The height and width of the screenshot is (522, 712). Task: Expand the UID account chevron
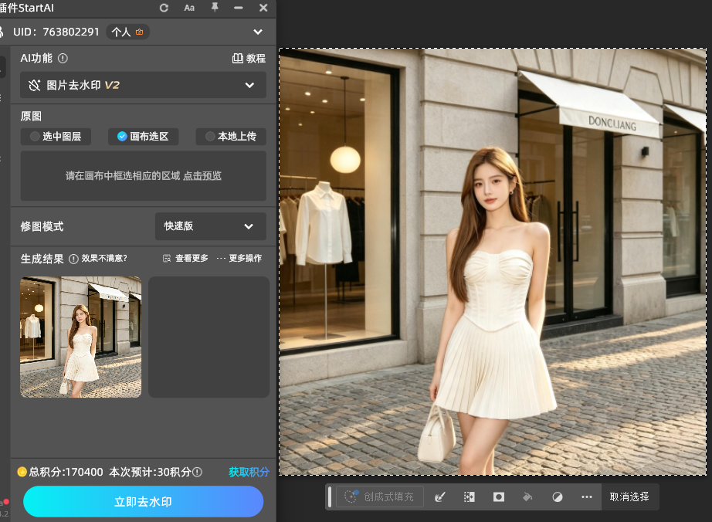coord(258,32)
